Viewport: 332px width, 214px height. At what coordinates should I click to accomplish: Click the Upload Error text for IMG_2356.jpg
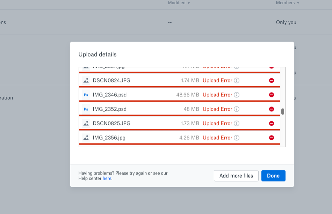[217, 138]
